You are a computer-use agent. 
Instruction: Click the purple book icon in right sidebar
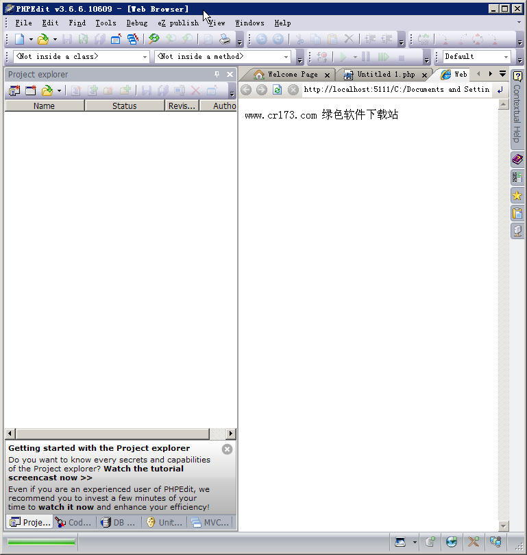coord(517,159)
